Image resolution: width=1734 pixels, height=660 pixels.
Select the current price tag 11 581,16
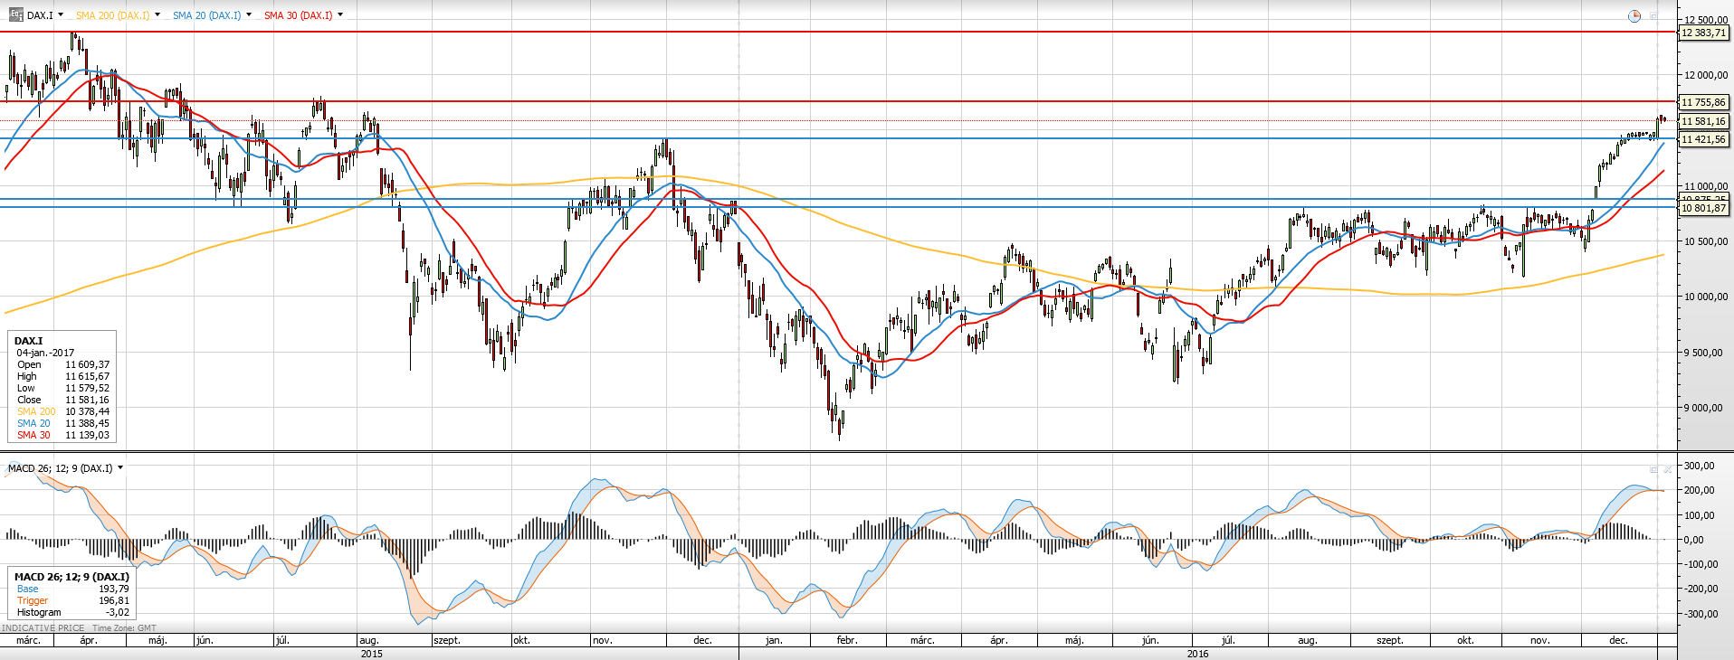(x=1702, y=121)
